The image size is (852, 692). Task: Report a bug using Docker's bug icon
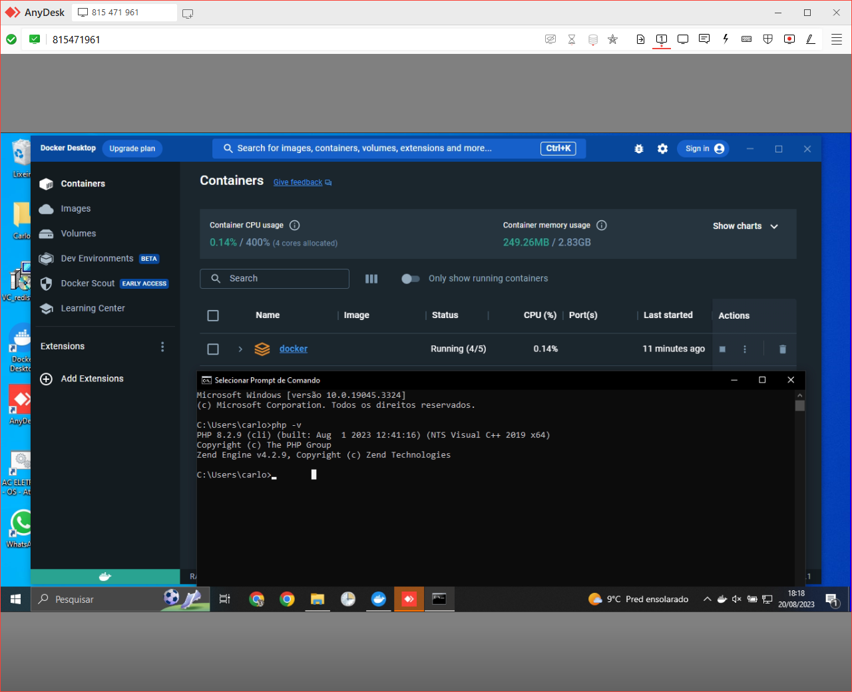coord(639,148)
